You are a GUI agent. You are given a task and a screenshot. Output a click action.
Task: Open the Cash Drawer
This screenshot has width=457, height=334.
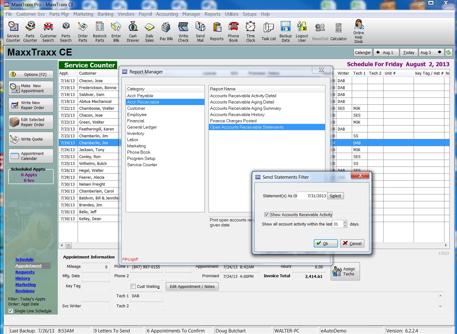tap(133, 31)
